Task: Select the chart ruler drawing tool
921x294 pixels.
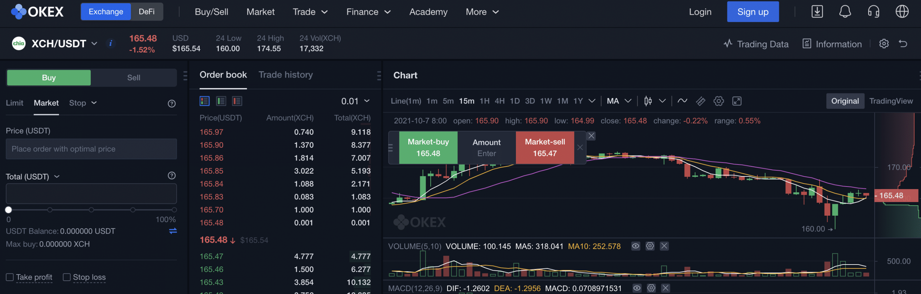Action: [700, 101]
